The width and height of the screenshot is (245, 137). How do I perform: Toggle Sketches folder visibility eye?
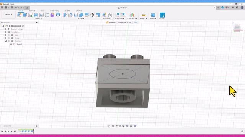point(9,41)
